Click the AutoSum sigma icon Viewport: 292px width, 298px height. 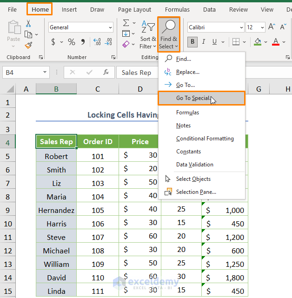pyautogui.click(x=126, y=23)
